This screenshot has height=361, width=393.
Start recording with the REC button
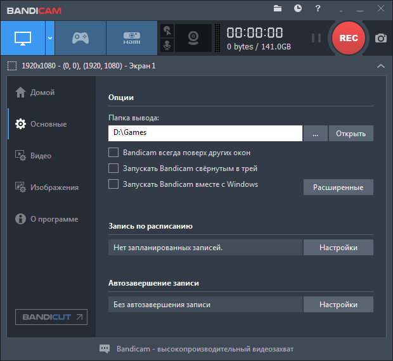point(348,38)
